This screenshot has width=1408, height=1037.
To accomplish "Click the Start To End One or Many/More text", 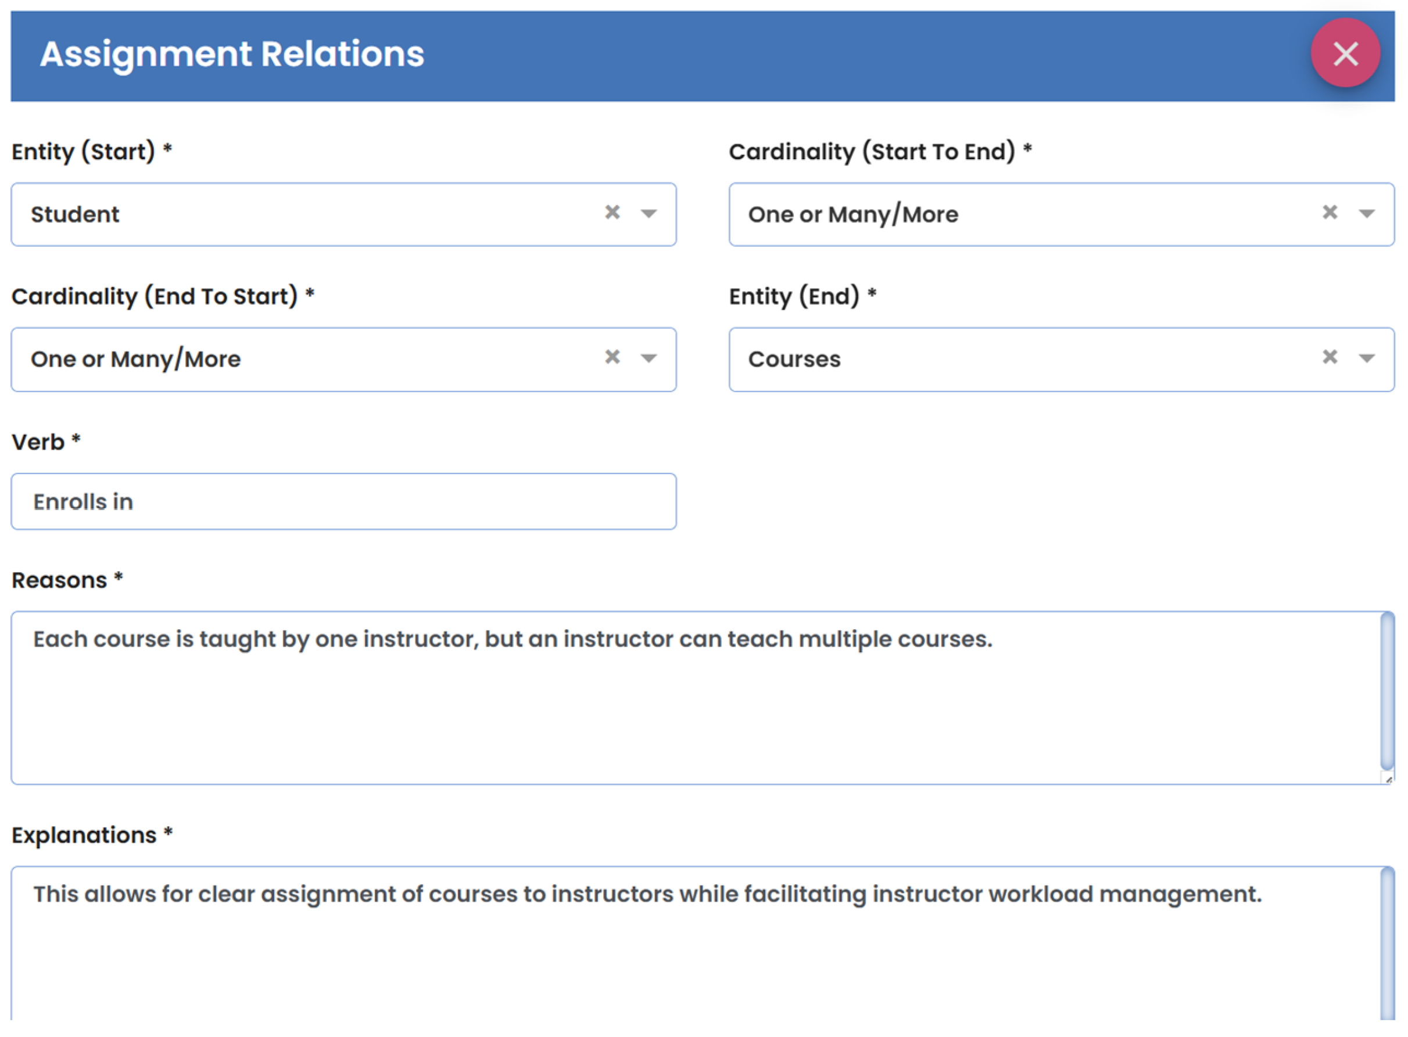I will [852, 215].
